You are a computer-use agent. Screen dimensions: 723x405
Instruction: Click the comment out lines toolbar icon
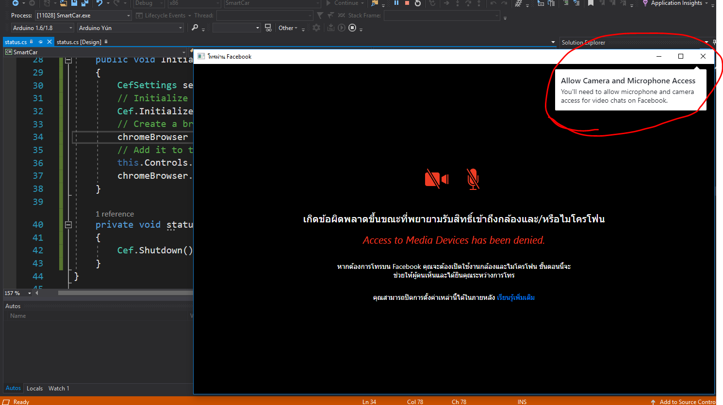pos(566,3)
